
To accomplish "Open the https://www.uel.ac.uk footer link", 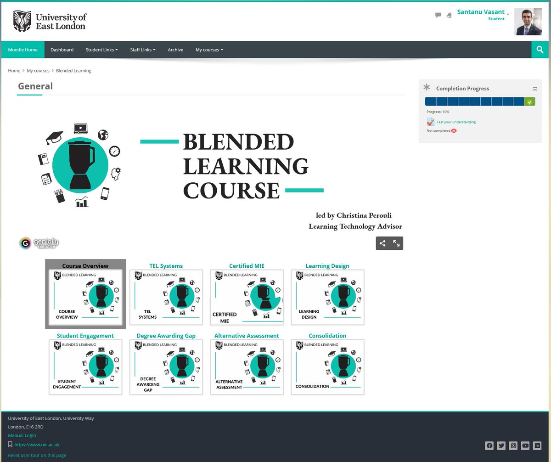I will tap(37, 445).
